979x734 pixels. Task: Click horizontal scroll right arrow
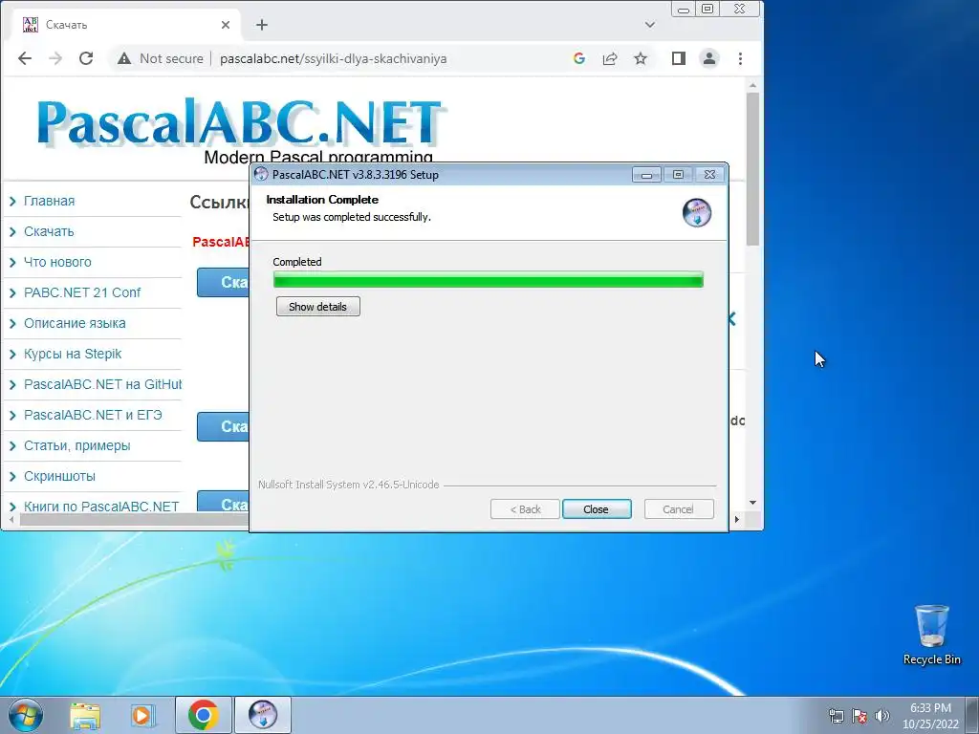coord(737,519)
